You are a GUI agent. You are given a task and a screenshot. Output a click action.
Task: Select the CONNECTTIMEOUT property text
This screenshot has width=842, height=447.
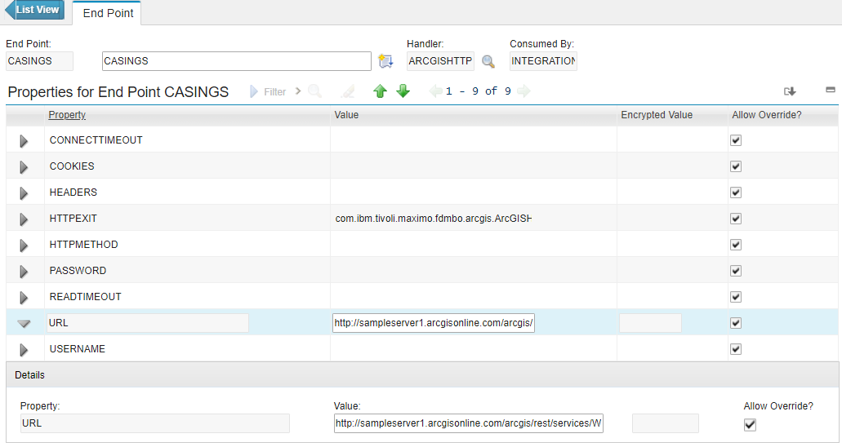coord(96,140)
